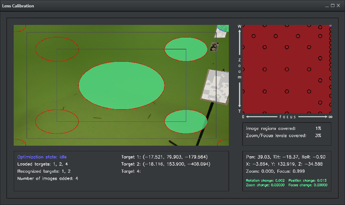345x205 pixels.
Task: Maximize the Lens Calibration window
Action: pos(333,6)
